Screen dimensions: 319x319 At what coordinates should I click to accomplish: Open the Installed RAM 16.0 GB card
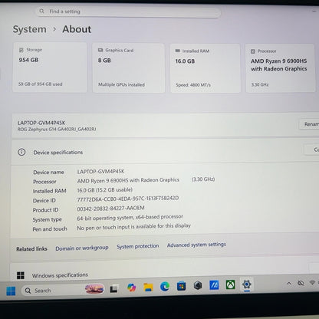pos(206,68)
